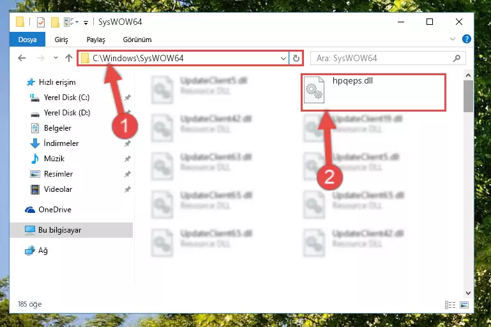Screen dimensions: 491x327
Task: Close the SysWOW64 window
Action: point(459,22)
